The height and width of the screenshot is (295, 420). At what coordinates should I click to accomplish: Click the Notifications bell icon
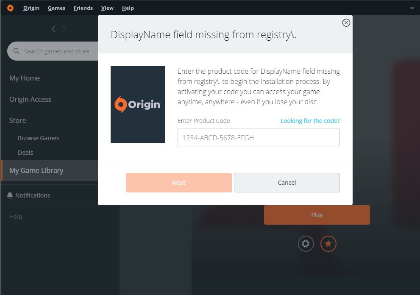[10, 195]
